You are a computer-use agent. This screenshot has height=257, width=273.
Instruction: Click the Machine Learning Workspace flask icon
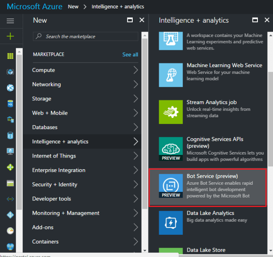(171, 41)
